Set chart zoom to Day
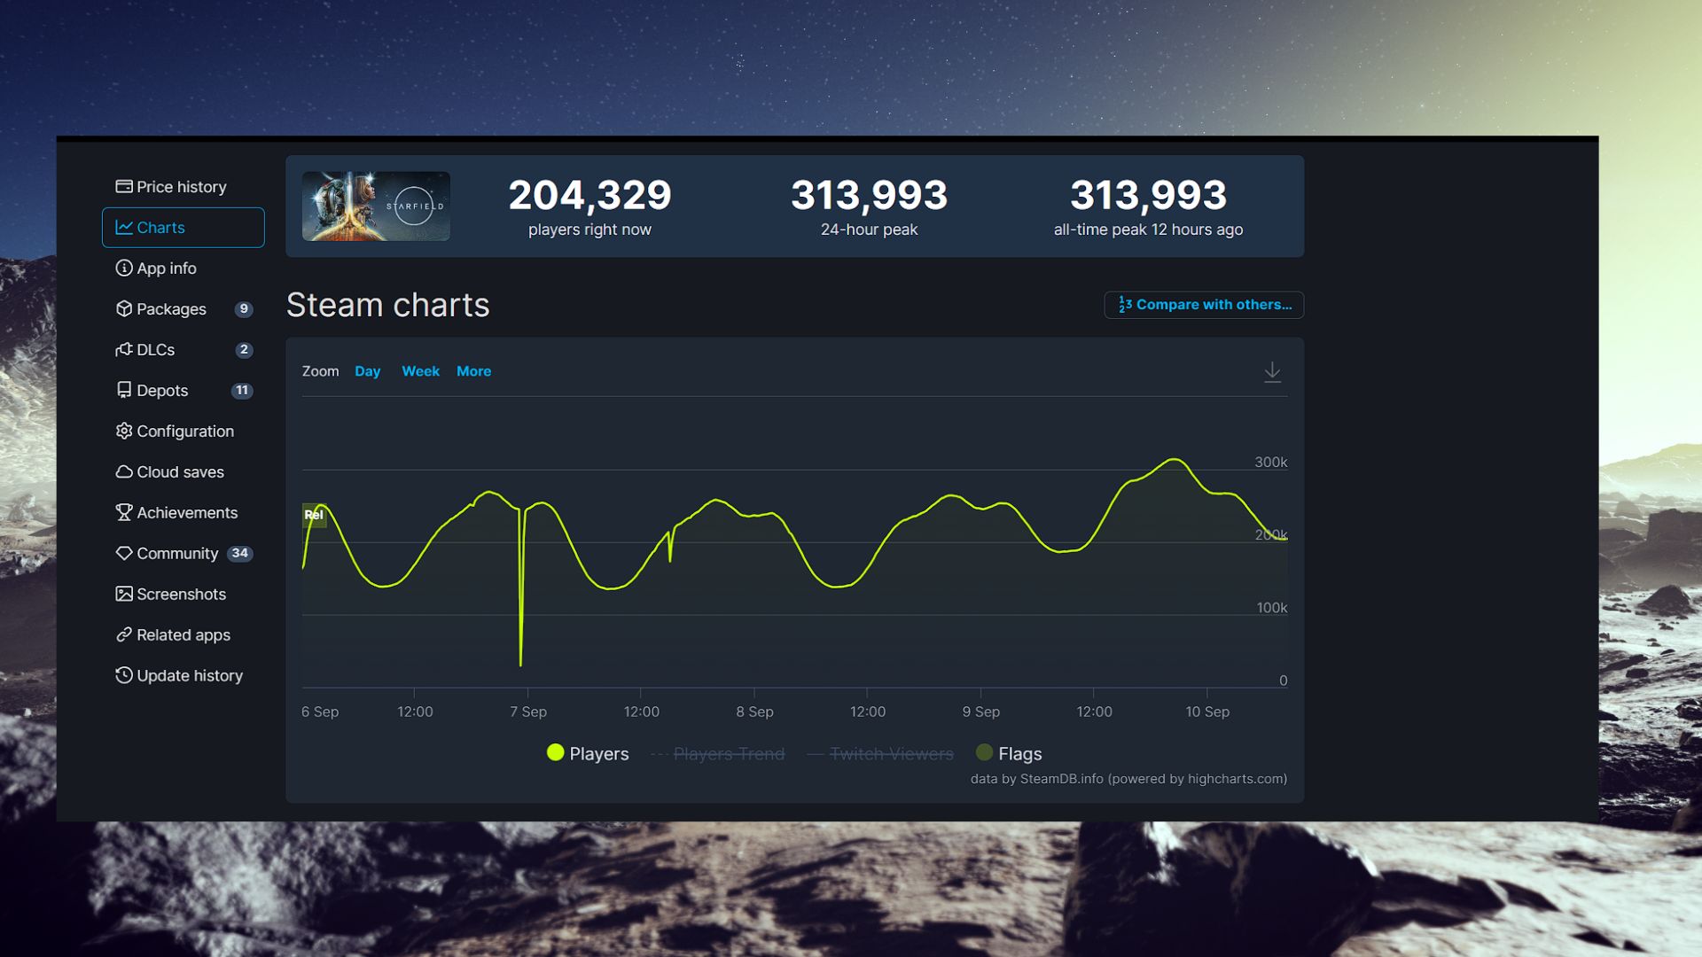The height and width of the screenshot is (957, 1702). pyautogui.click(x=367, y=371)
